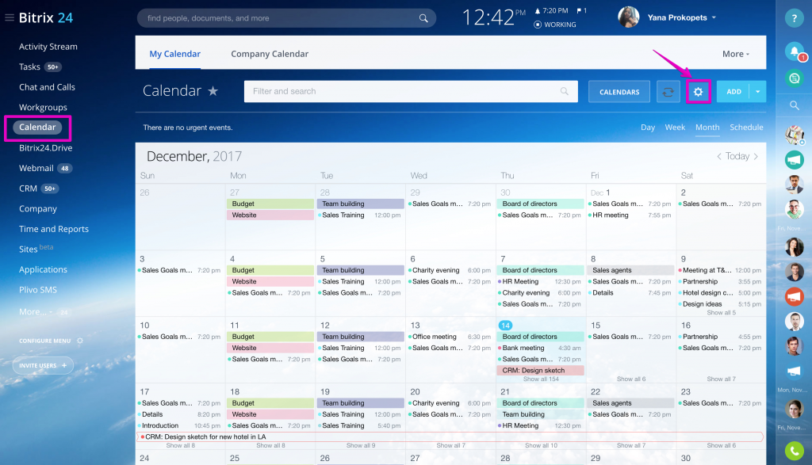The image size is (812, 465).
Task: Open the red chat group icon in sidebar
Action: [794, 297]
